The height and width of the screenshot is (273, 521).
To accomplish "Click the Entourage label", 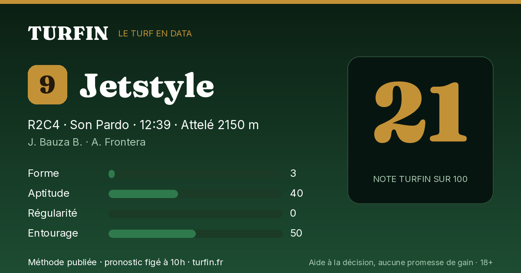I will point(53,233).
